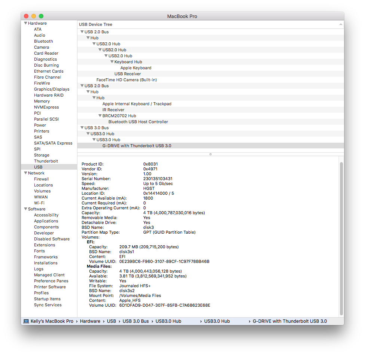Click USB 3.0 Bus in the path bar

point(136,321)
